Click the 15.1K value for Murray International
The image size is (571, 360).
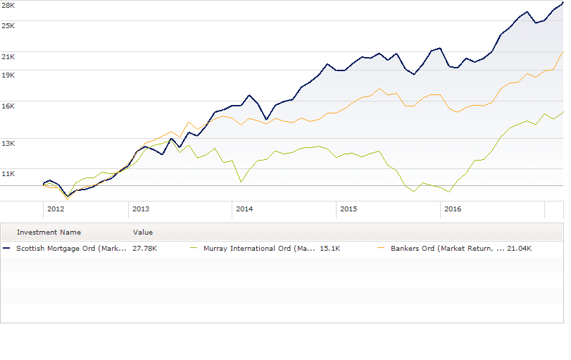tap(331, 248)
